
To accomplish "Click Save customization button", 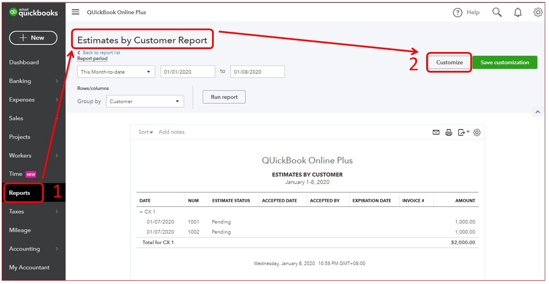I will click(505, 63).
